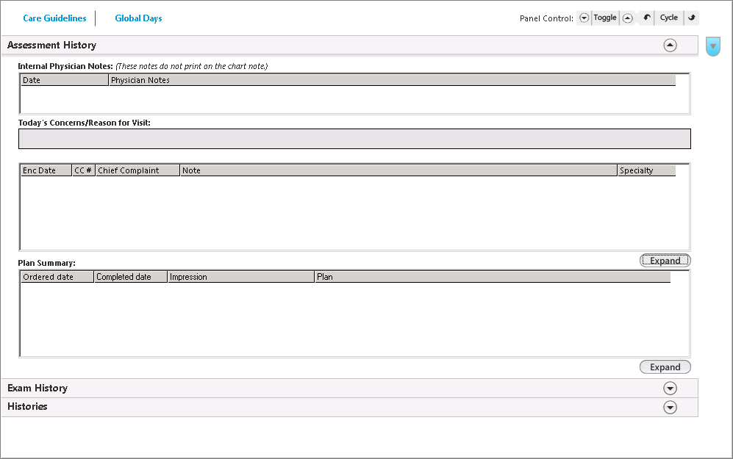Click the Specialty column header
Image resolution: width=733 pixels, height=459 pixels.
pos(647,170)
